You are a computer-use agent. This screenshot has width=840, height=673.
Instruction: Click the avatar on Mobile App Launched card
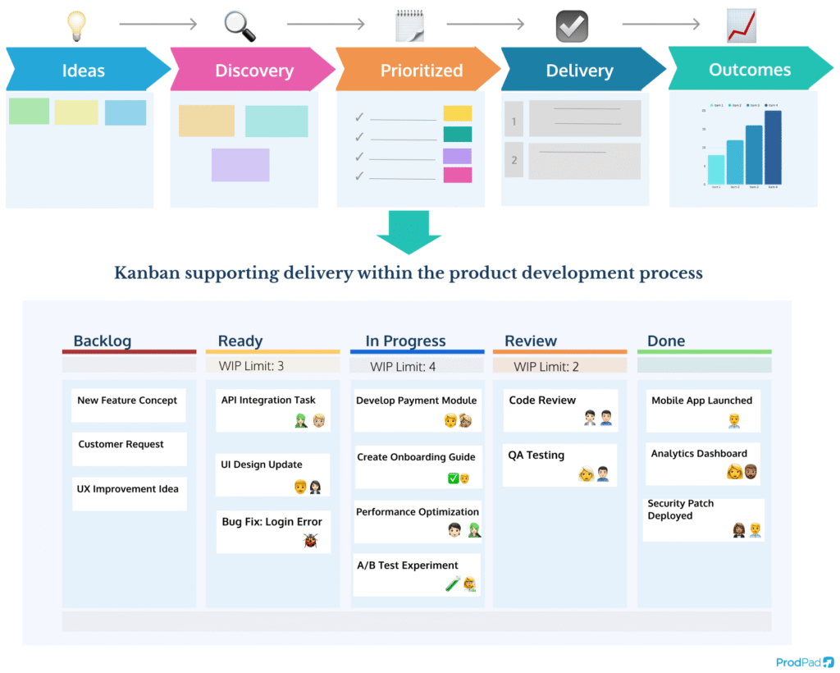click(734, 420)
